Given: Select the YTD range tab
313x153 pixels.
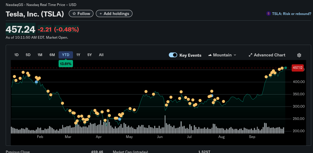Looking at the screenshot, I should (65, 55).
